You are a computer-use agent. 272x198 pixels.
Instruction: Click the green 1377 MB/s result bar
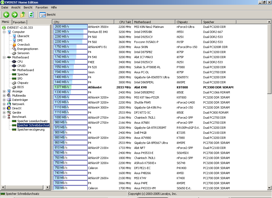[x=70, y=87]
